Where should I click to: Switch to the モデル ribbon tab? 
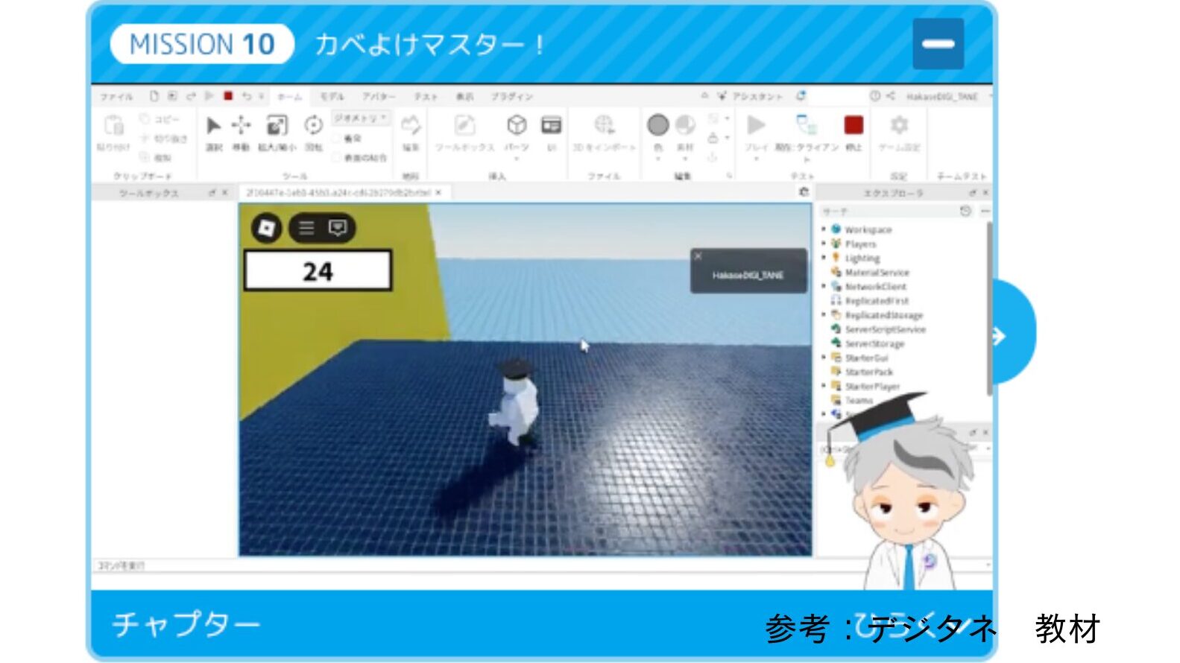(x=332, y=97)
